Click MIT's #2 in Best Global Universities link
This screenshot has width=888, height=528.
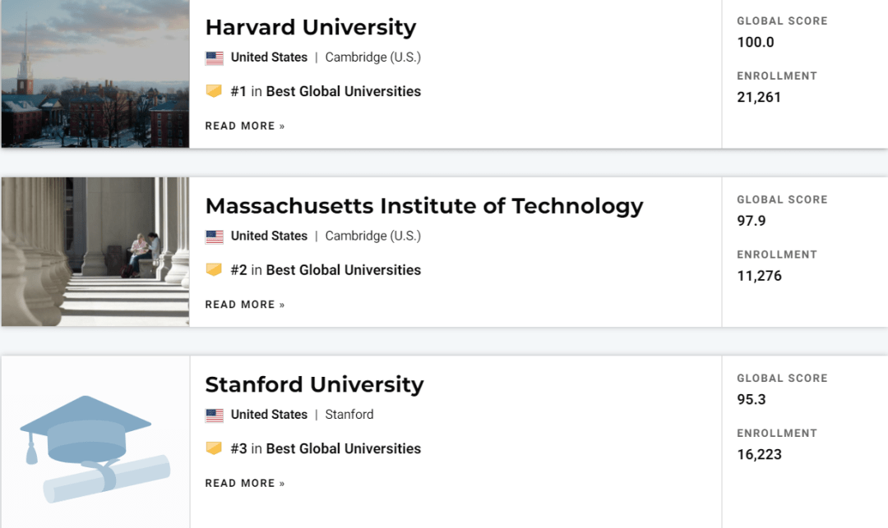tap(326, 270)
